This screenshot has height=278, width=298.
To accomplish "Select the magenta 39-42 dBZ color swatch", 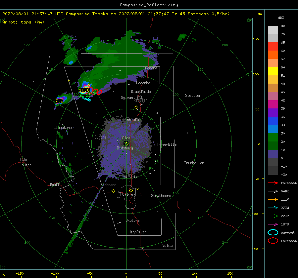I will 273,104.
